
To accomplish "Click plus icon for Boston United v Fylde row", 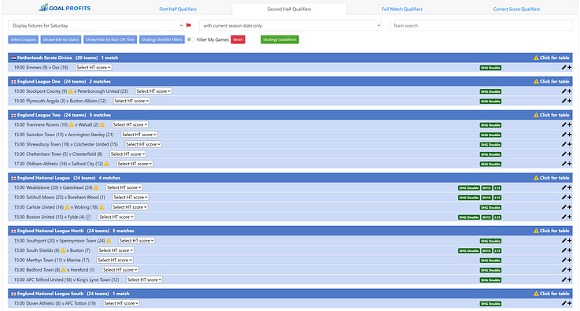I will 569,217.
